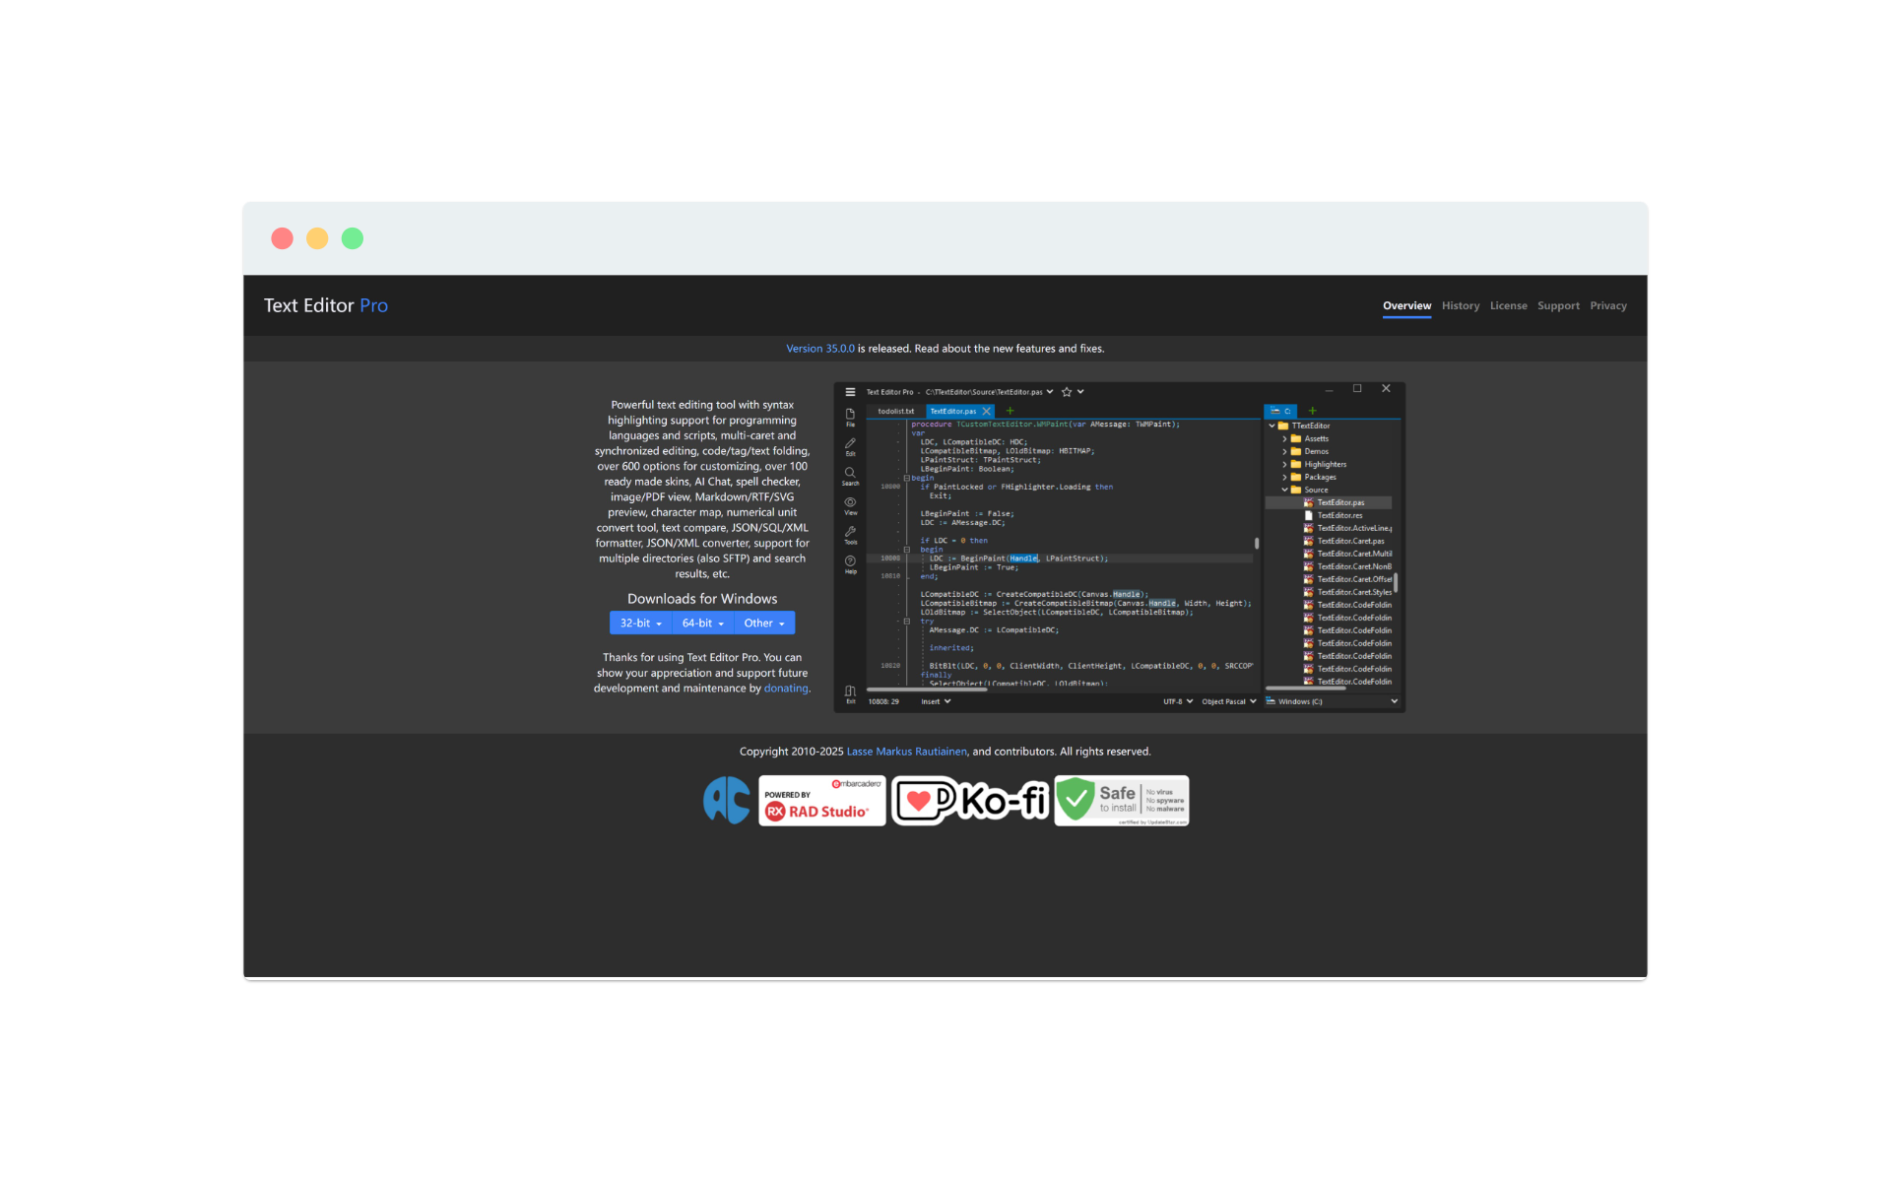
Task: Click the Text Editor Pro brand title
Action: click(326, 305)
